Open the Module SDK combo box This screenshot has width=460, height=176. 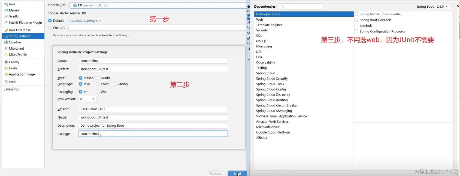tap(159, 5)
